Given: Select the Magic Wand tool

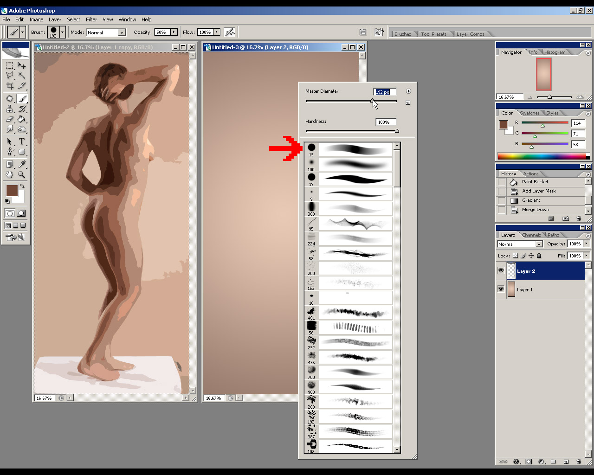Looking at the screenshot, I should [x=22, y=75].
